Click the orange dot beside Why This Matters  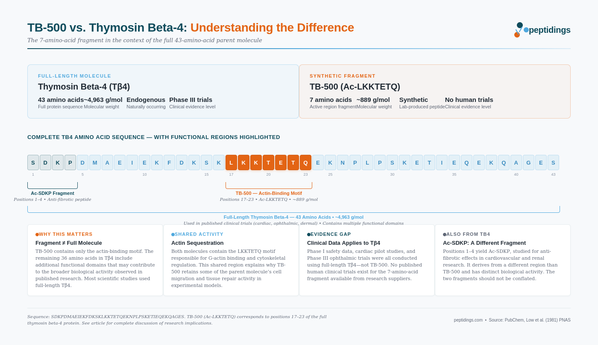click(x=37, y=235)
